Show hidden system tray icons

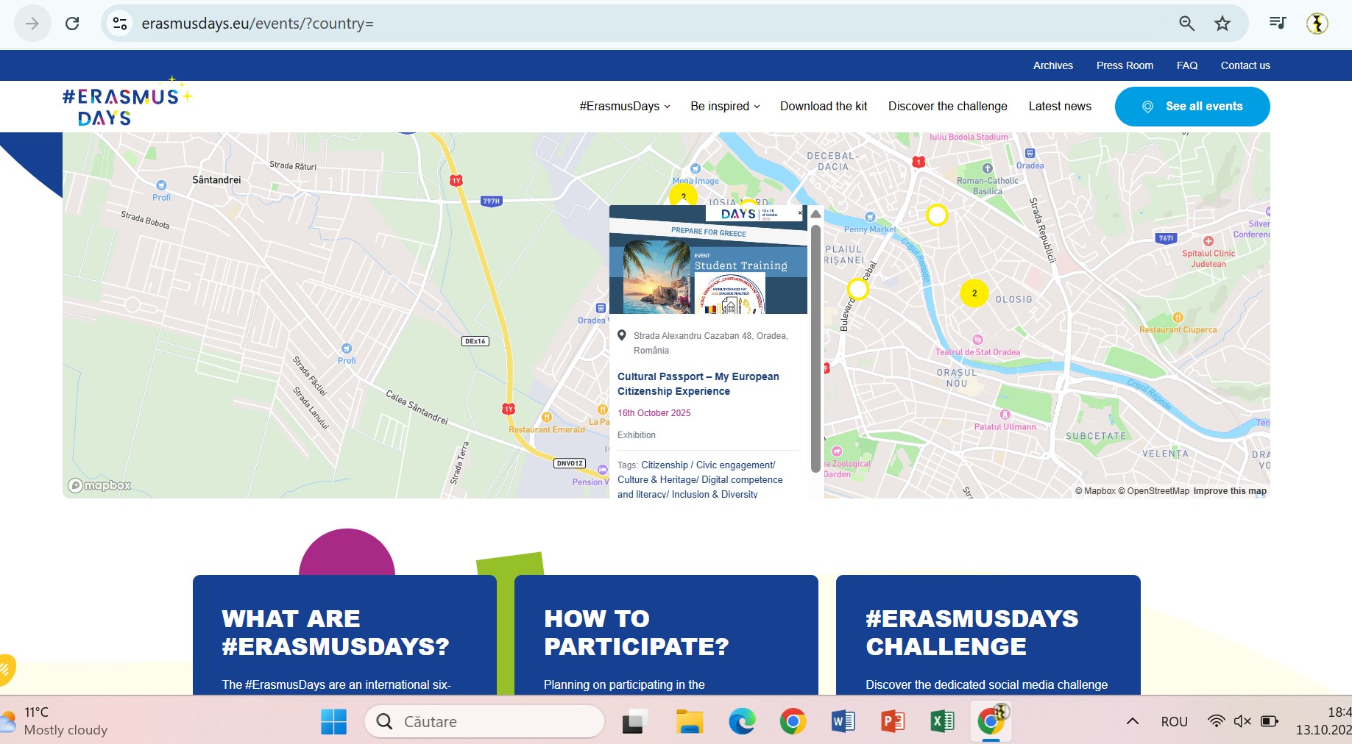pyautogui.click(x=1133, y=721)
